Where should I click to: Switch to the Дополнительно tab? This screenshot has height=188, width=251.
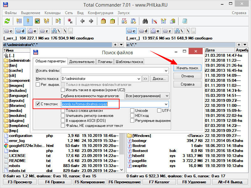(82, 62)
